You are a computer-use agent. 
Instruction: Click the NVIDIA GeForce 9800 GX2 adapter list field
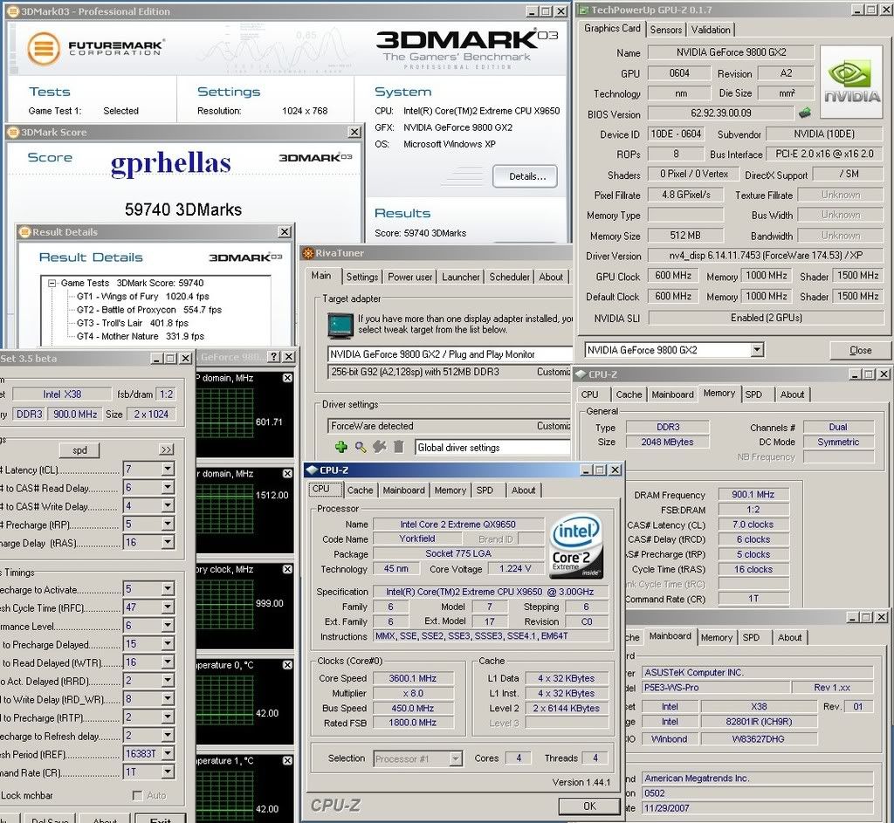(450, 354)
